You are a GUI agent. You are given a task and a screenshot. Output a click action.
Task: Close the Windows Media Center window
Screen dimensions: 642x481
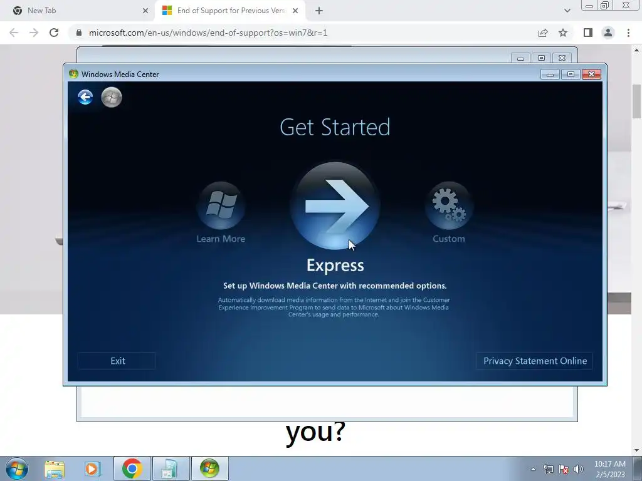[591, 74]
